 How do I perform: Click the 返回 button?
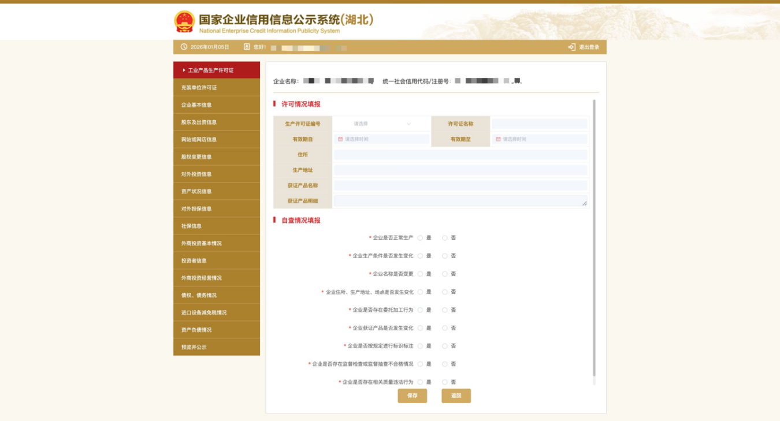click(x=456, y=396)
